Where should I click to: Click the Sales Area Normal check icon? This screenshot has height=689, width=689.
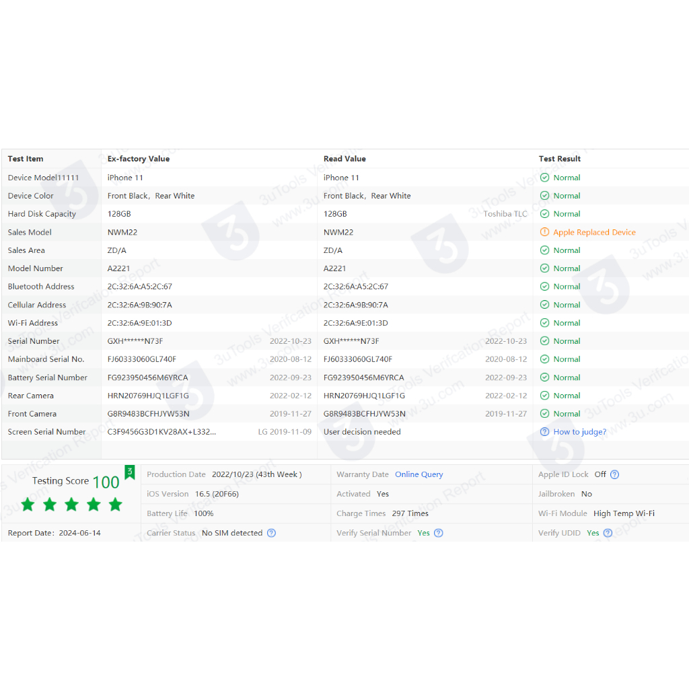[x=544, y=250]
